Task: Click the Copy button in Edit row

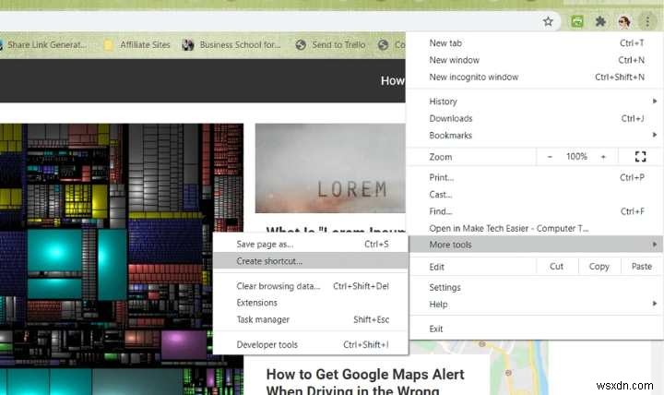Action: [x=599, y=267]
